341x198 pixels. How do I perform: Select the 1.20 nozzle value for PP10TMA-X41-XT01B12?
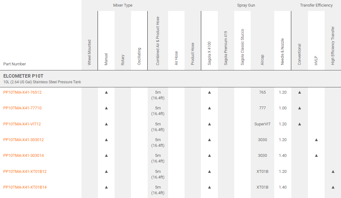[x=283, y=172]
